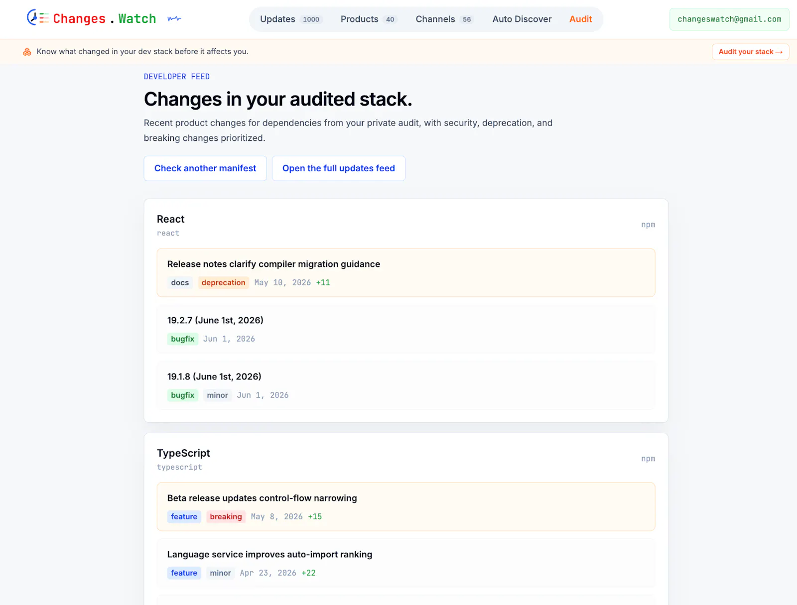Click the May 8, 2026 date

[277, 517]
